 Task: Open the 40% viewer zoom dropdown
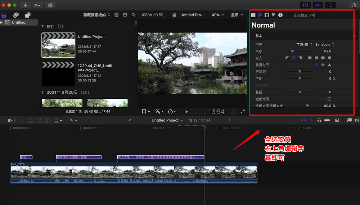[217, 15]
